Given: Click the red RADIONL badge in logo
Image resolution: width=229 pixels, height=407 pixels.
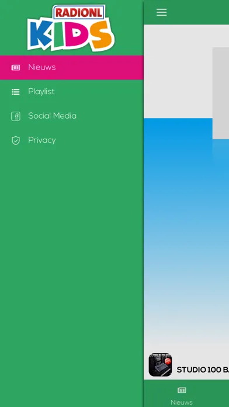Looking at the screenshot, I should coord(79,12).
